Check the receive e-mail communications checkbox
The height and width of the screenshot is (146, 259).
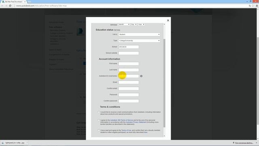coord(99,112)
